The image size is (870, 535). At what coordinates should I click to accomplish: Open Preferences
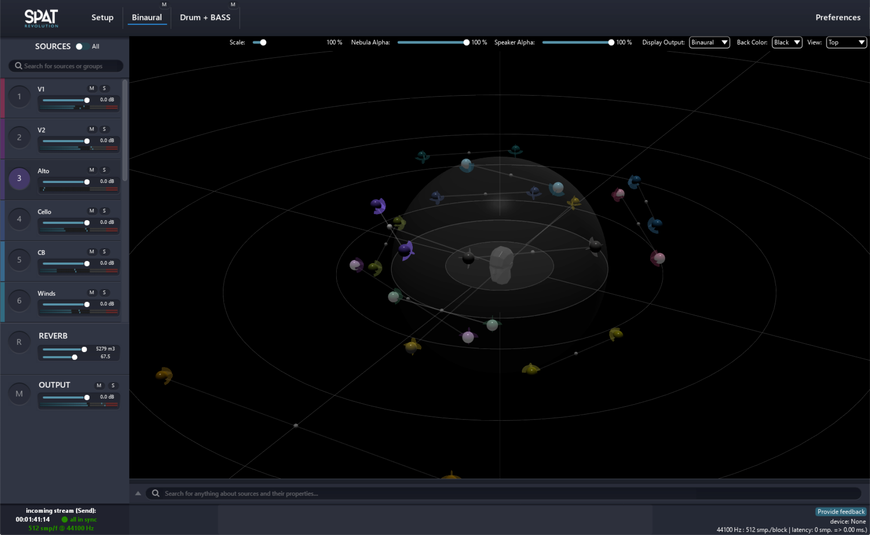coord(837,17)
